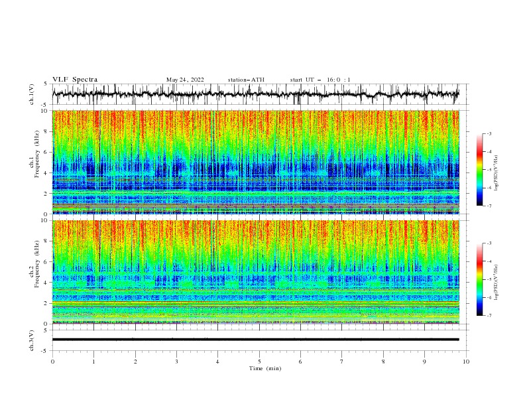Click the ch.2 "Frequency (kHz)" axis label
The width and height of the screenshot is (525, 406).
tap(38, 263)
